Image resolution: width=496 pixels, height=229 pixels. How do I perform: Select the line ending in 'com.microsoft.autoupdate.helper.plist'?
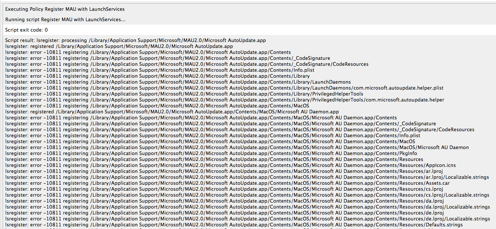click(224, 88)
